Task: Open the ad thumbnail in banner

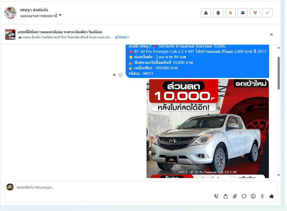Action: click(x=10, y=34)
